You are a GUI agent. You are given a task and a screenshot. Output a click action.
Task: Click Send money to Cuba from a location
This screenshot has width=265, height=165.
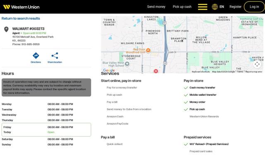[x=129, y=109]
